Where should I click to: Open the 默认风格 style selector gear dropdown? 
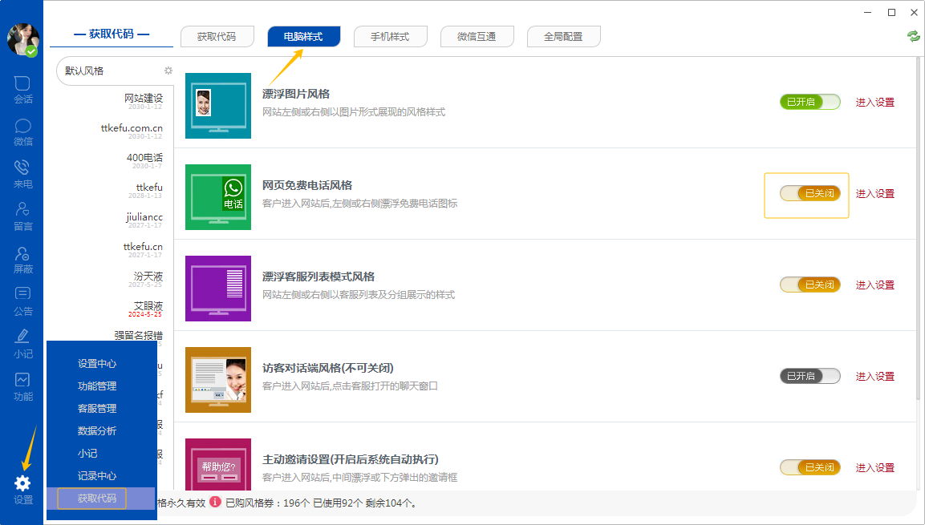click(168, 71)
